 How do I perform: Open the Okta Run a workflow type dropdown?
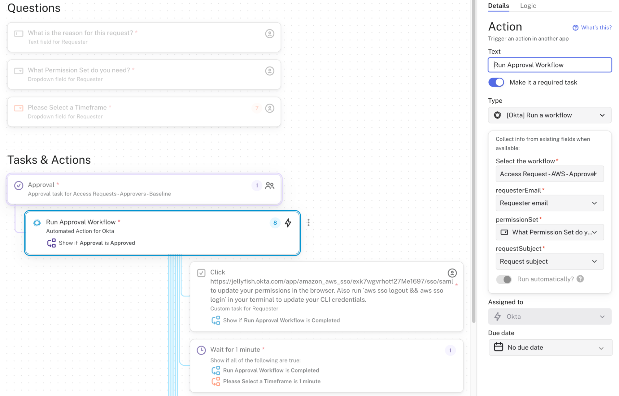click(x=550, y=115)
